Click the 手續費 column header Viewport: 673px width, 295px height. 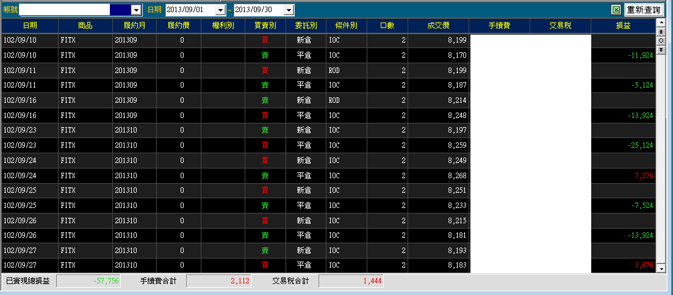(x=500, y=26)
